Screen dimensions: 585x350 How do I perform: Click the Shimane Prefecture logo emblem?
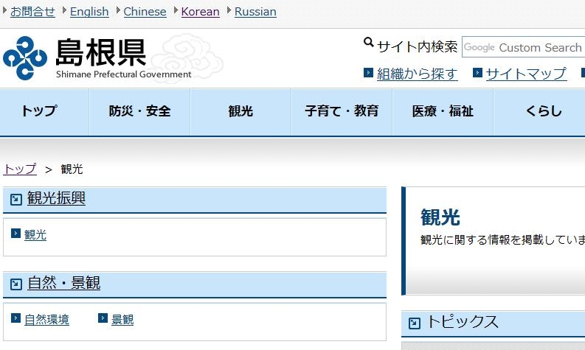pyautogui.click(x=25, y=58)
